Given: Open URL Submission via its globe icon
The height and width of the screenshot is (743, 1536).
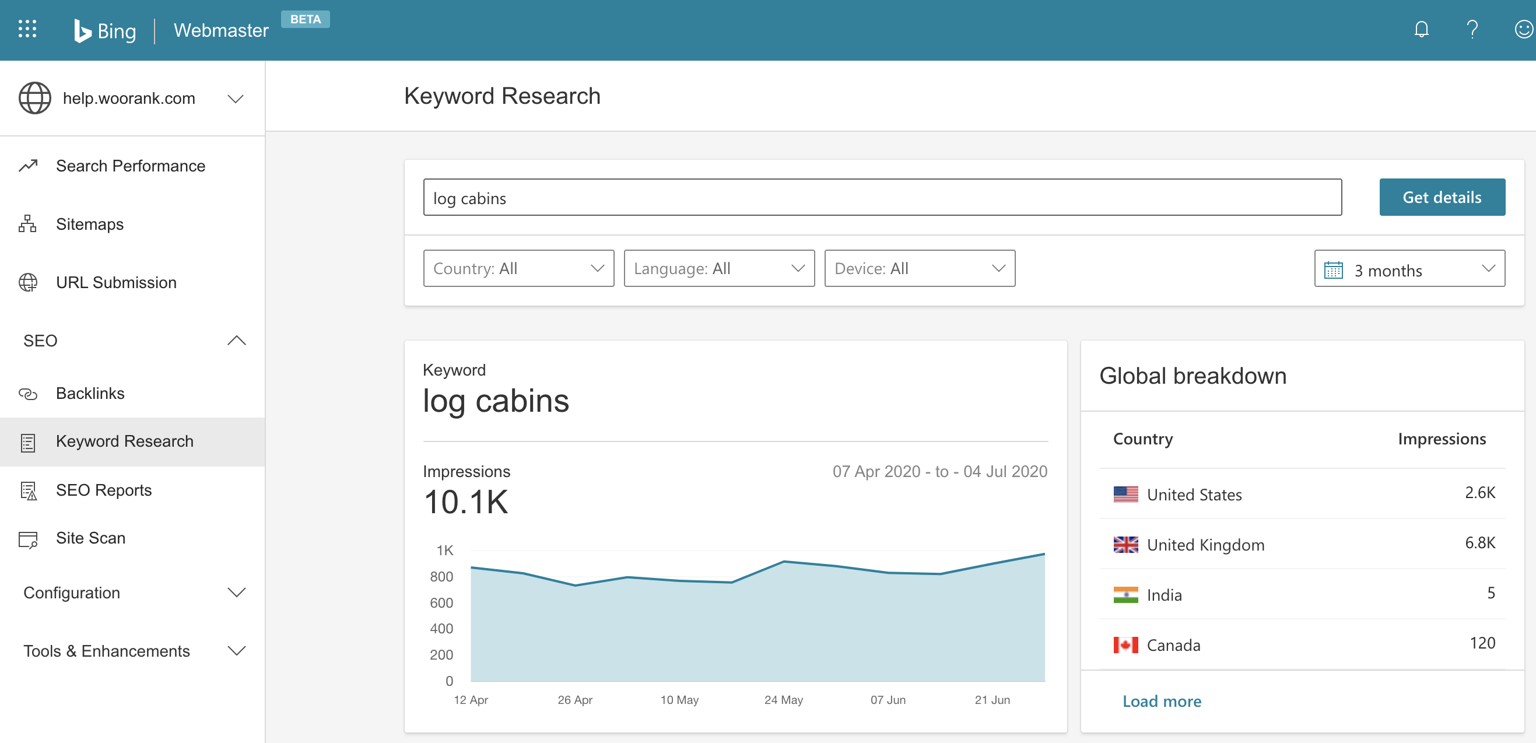Looking at the screenshot, I should 27,282.
